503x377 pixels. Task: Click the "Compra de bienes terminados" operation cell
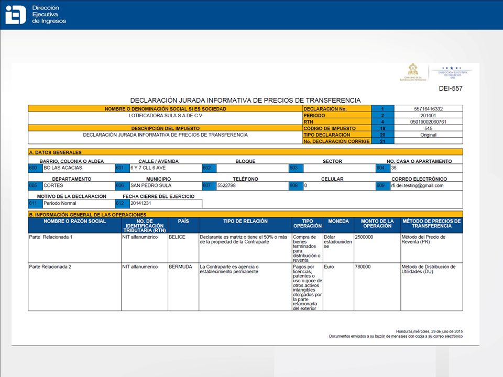307,249
